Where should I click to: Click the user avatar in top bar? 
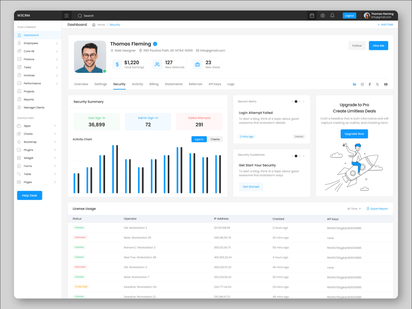coord(367,16)
